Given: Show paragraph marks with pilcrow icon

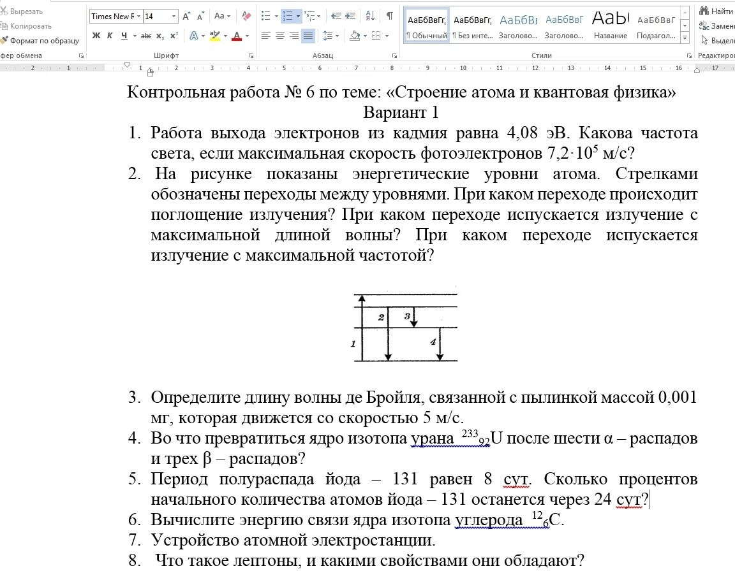Looking at the screenshot, I should pyautogui.click(x=389, y=16).
